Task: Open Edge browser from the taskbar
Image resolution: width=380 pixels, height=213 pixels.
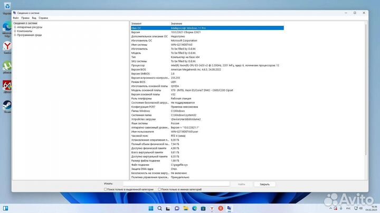Action: coord(194,208)
